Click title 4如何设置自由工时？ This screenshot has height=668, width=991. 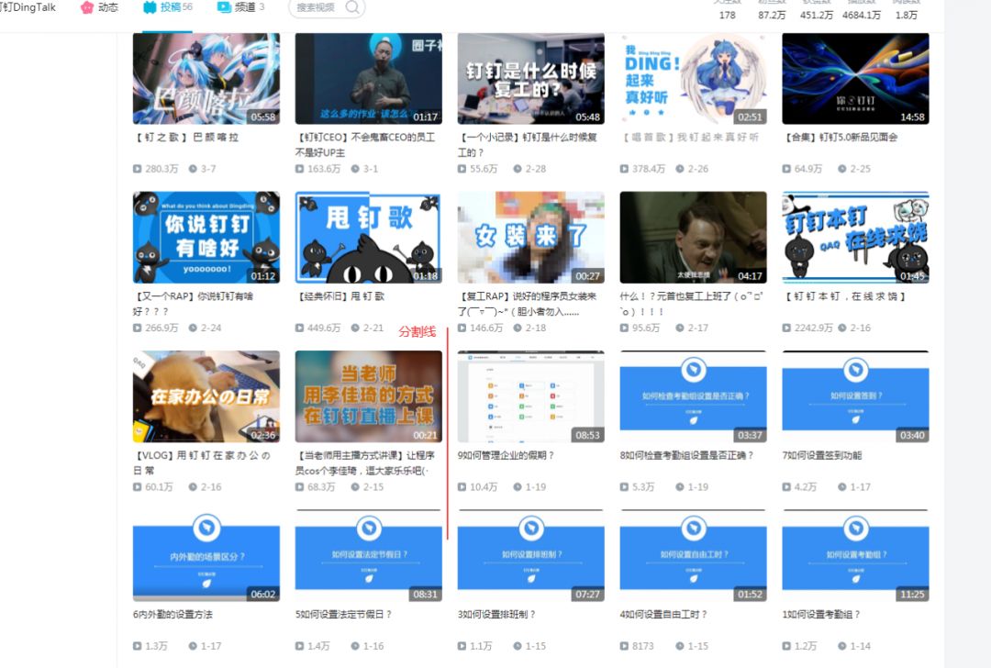tap(663, 614)
